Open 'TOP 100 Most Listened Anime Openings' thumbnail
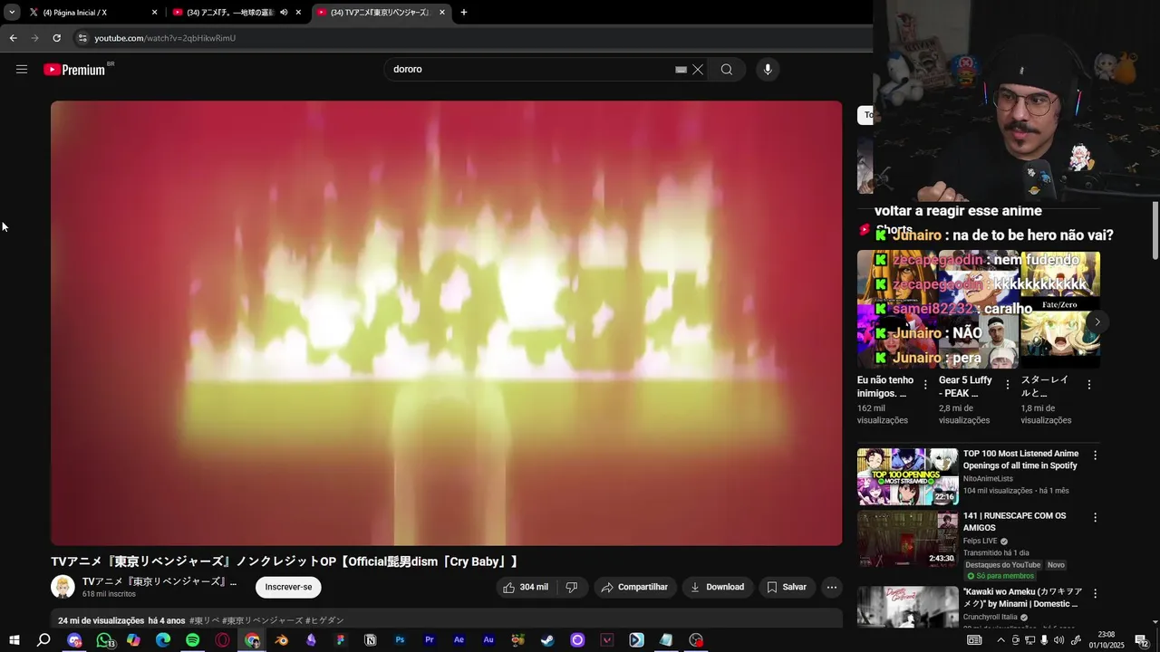Image resolution: width=1160 pixels, height=652 pixels. (907, 476)
